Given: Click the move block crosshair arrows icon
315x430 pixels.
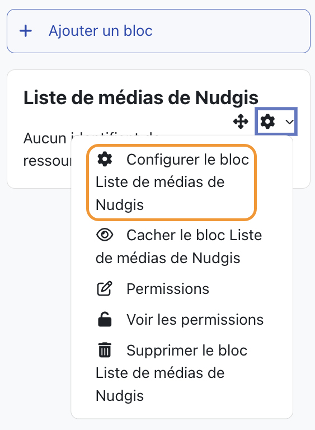Looking at the screenshot, I should coord(241,121).
